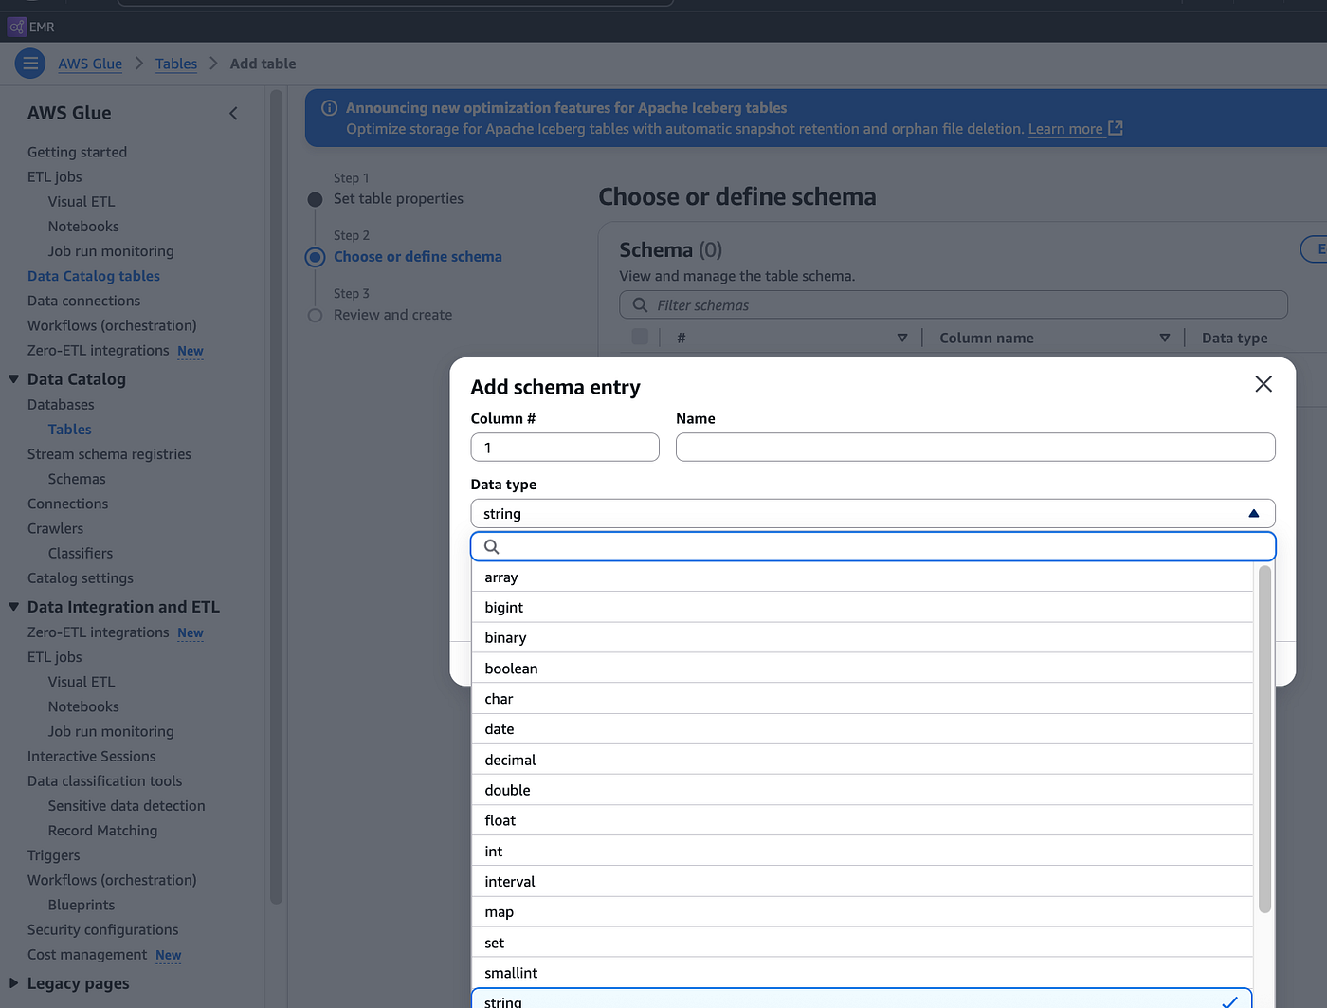The height and width of the screenshot is (1008, 1327).
Task: Open Data connections in sidebar
Action: pyautogui.click(x=83, y=301)
